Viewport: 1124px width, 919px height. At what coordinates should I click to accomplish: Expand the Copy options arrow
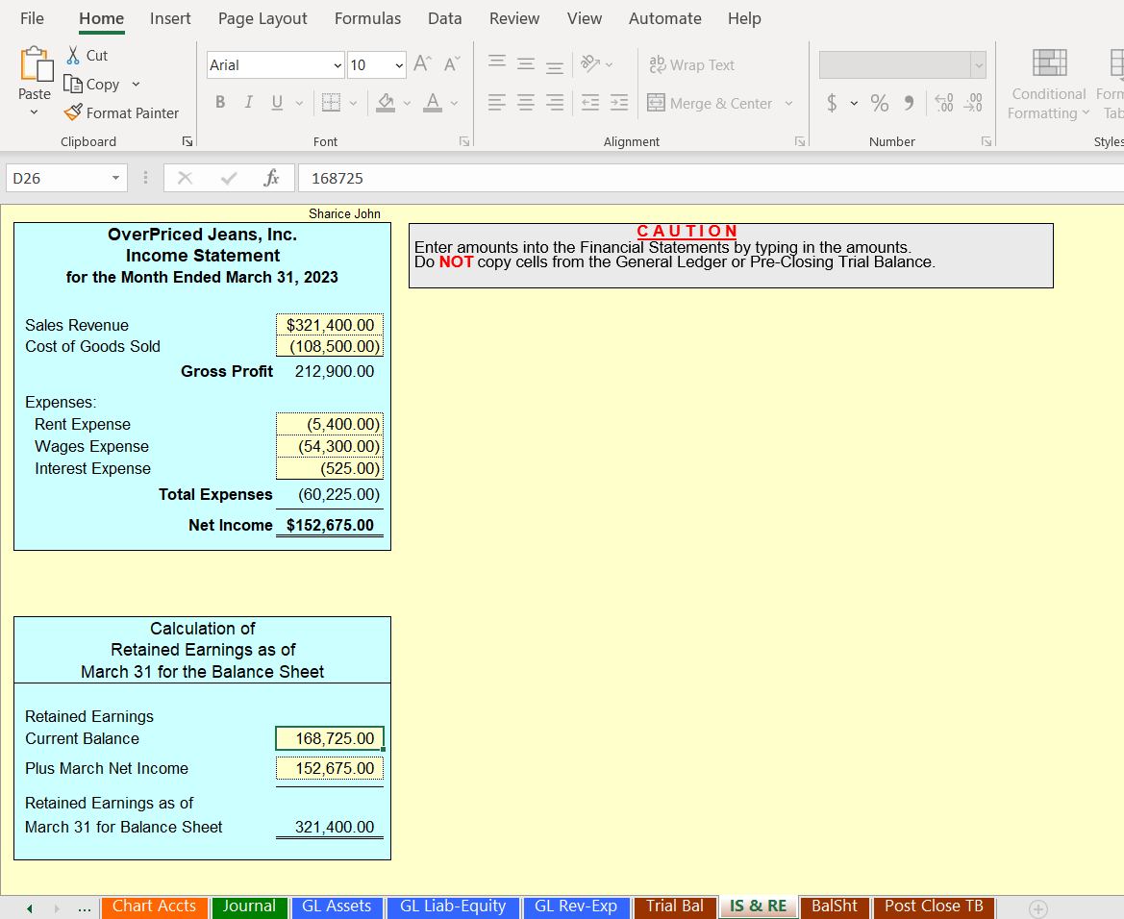[x=136, y=85]
